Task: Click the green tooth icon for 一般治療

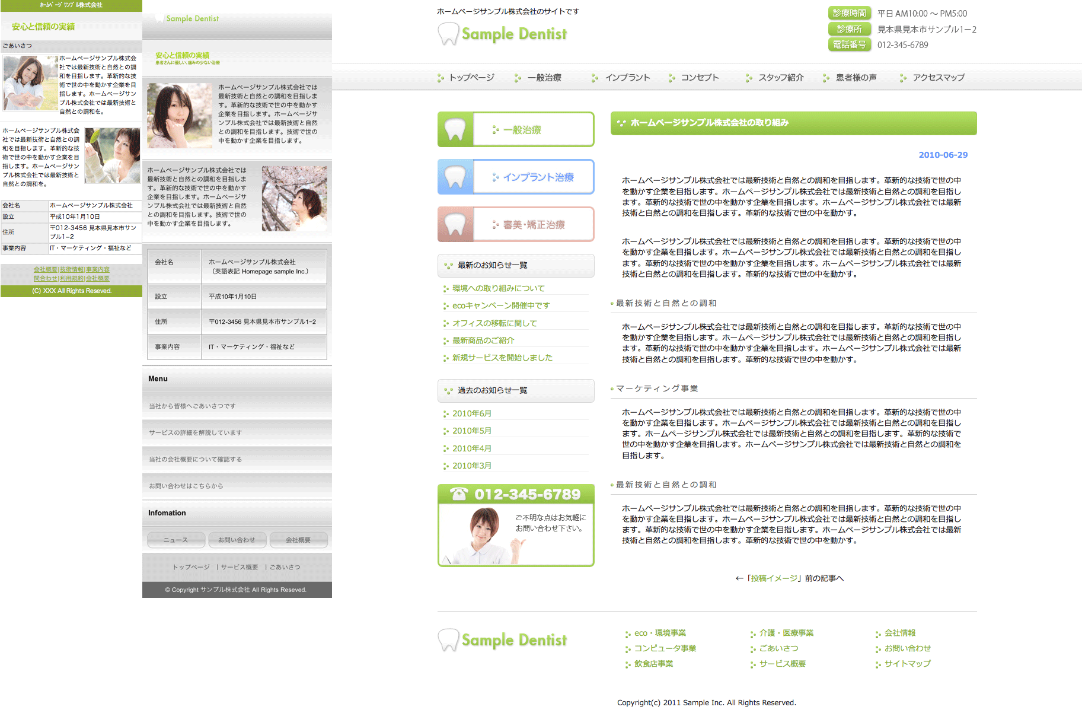Action: click(455, 129)
